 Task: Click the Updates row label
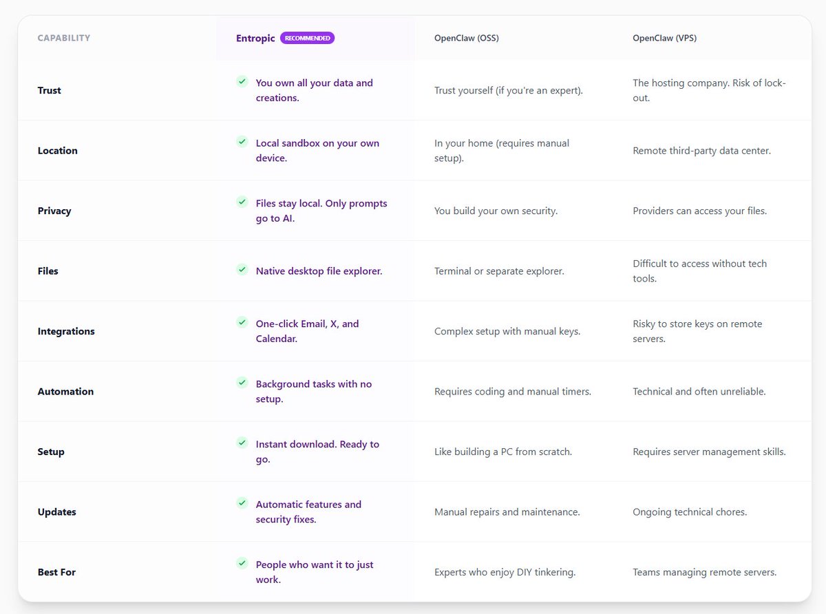pos(57,512)
